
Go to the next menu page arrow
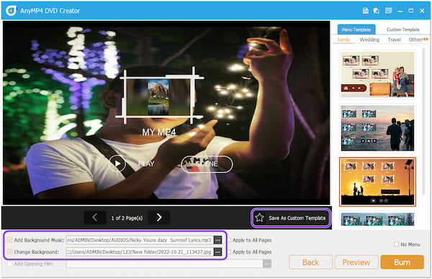pos(159,218)
